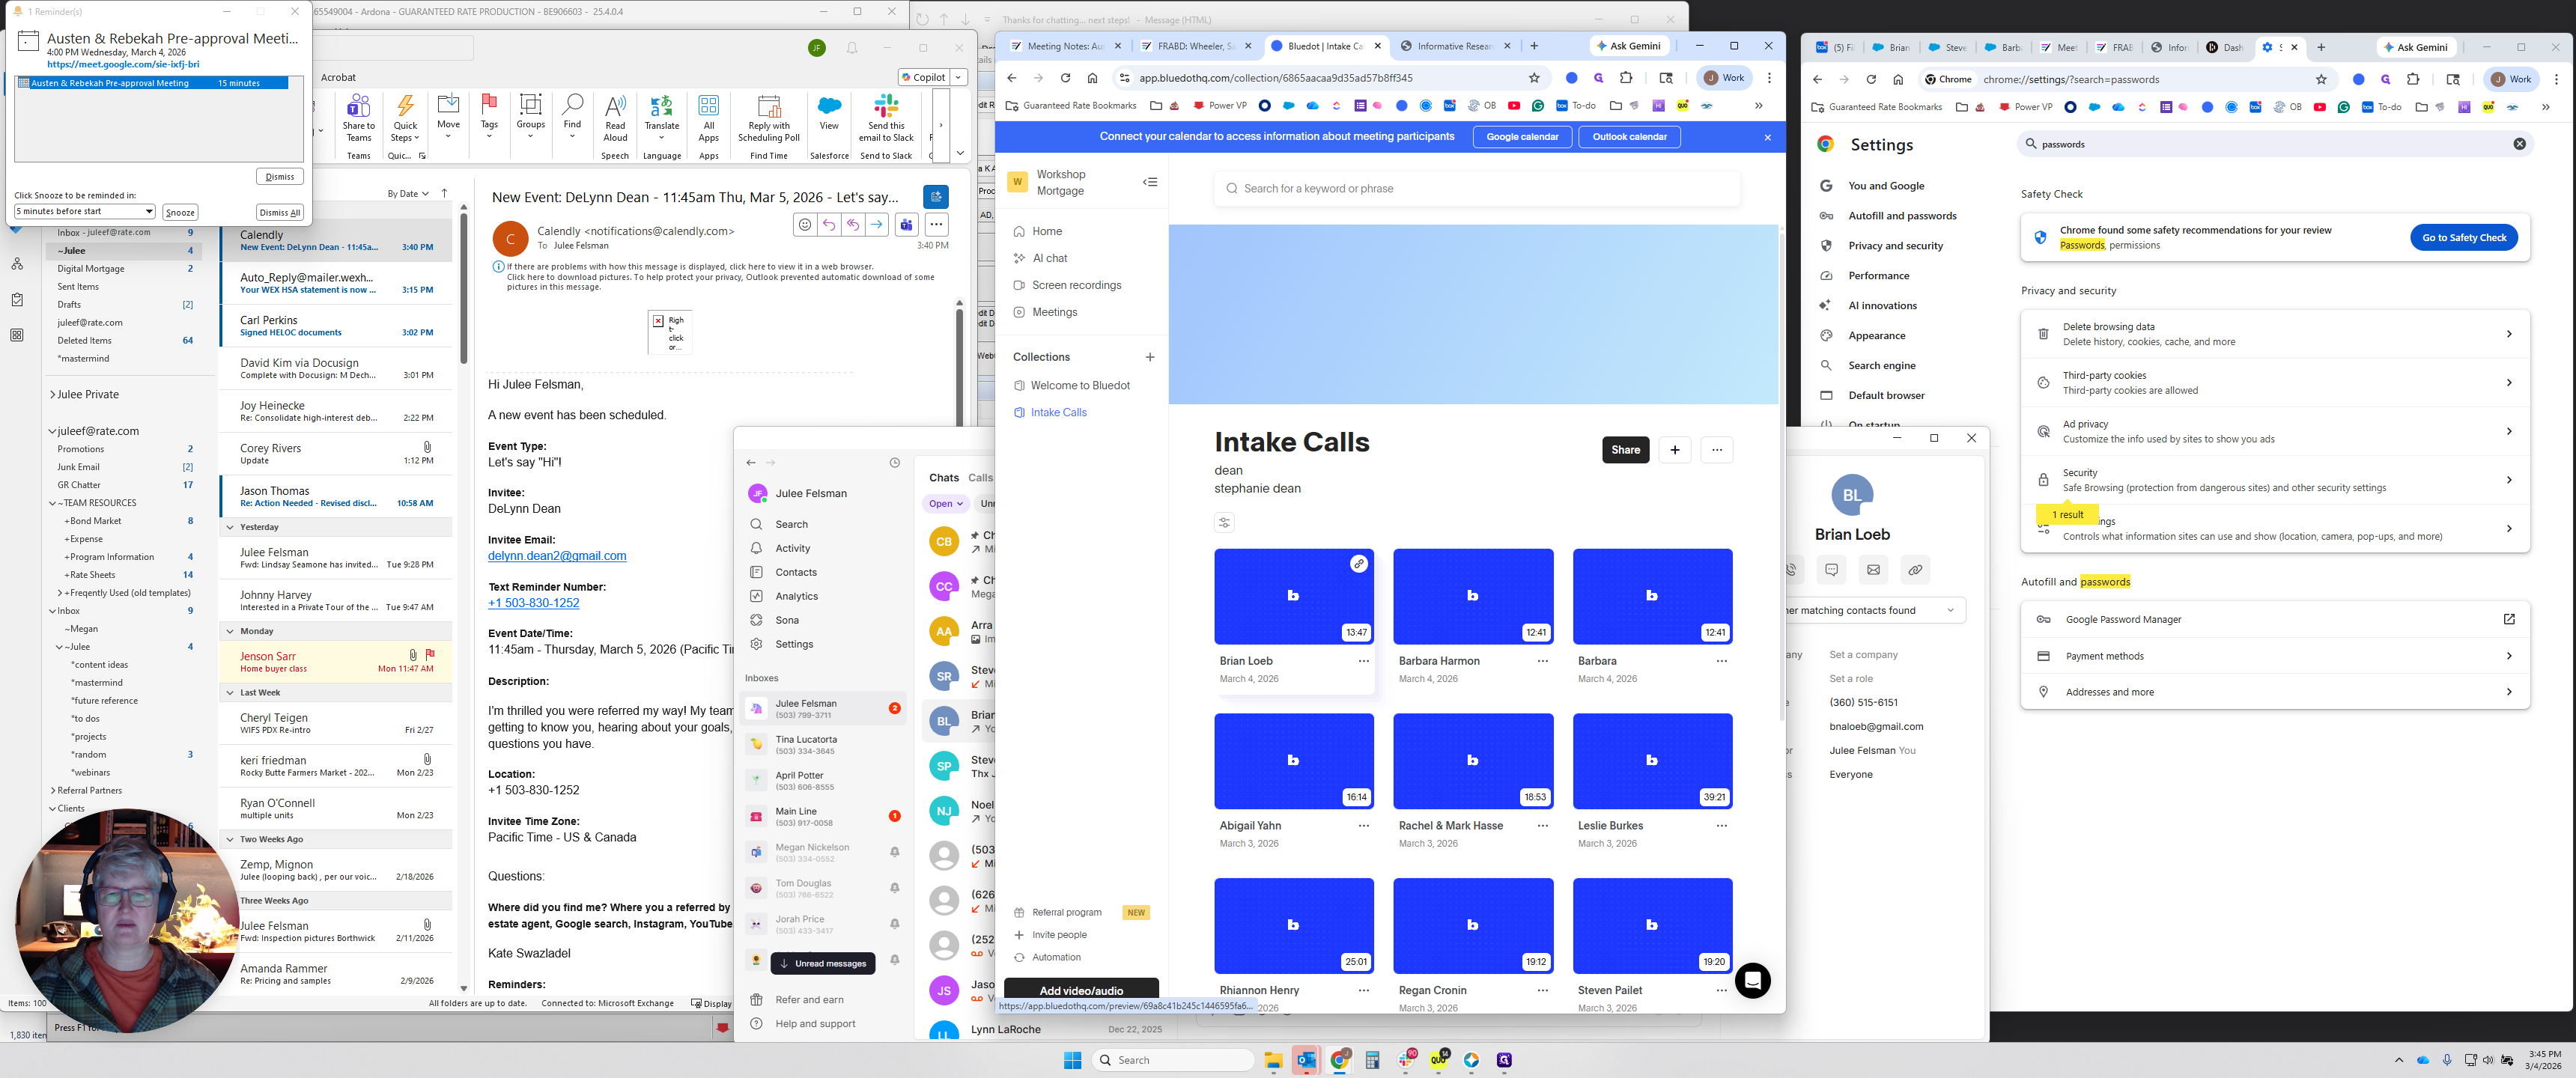2576x1078 pixels.
Task: Open Microsoft Outlook from the taskbar
Action: (x=1305, y=1060)
